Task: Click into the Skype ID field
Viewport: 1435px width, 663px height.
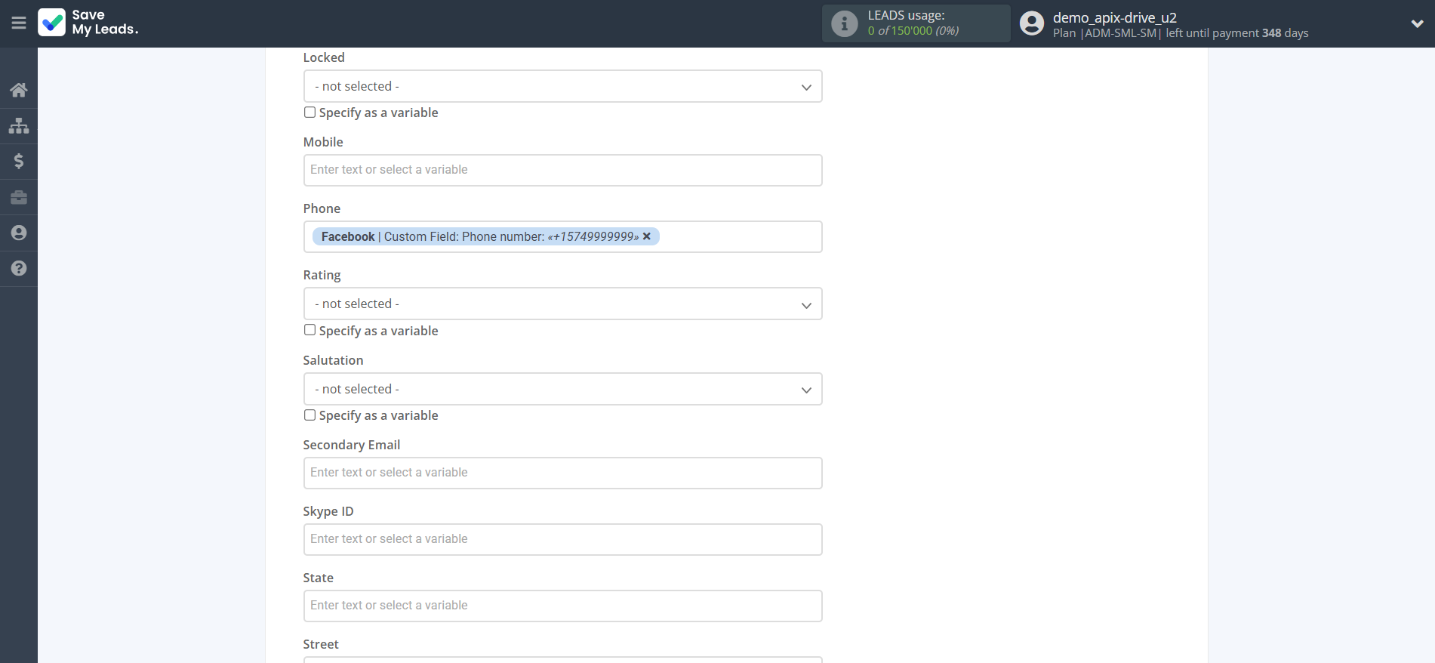Action: click(562, 540)
